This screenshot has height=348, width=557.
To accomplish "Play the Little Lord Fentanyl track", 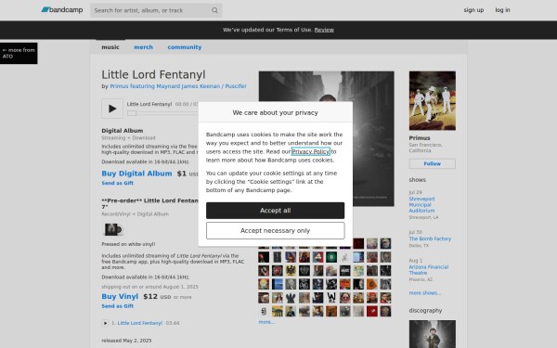I will (112, 109).
